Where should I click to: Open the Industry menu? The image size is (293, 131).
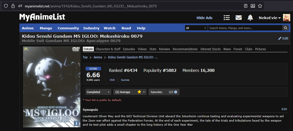click(91, 28)
